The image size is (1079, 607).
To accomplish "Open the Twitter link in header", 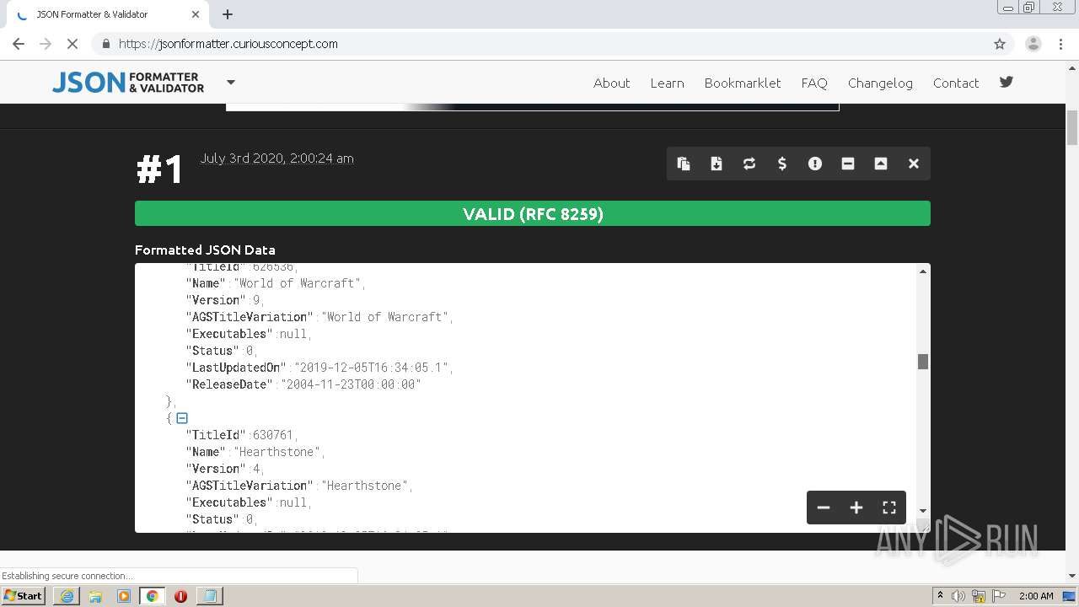I will 1007,82.
